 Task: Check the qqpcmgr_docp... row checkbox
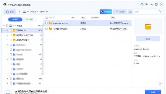pyautogui.click(x=46, y=23)
